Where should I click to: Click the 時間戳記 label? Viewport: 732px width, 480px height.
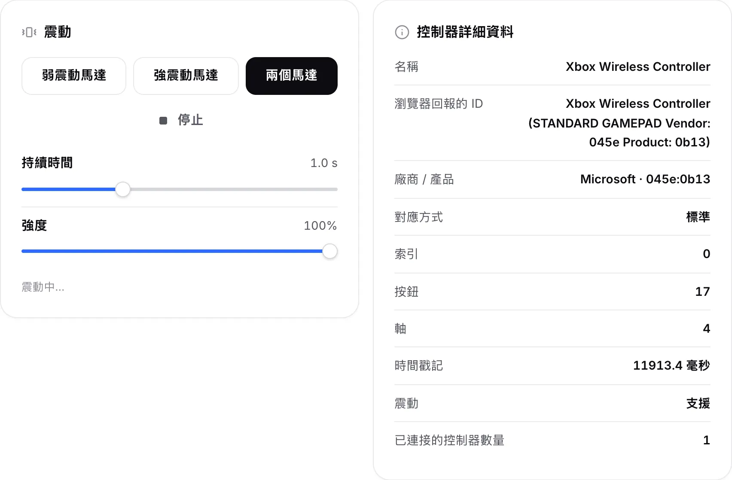click(x=419, y=366)
